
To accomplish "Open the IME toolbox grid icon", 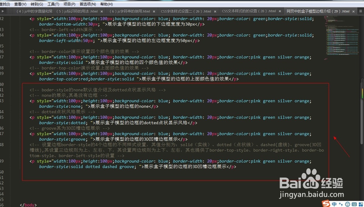I will 361,204.
